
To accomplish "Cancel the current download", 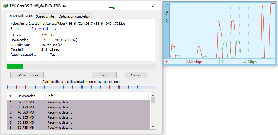I will (136, 75).
